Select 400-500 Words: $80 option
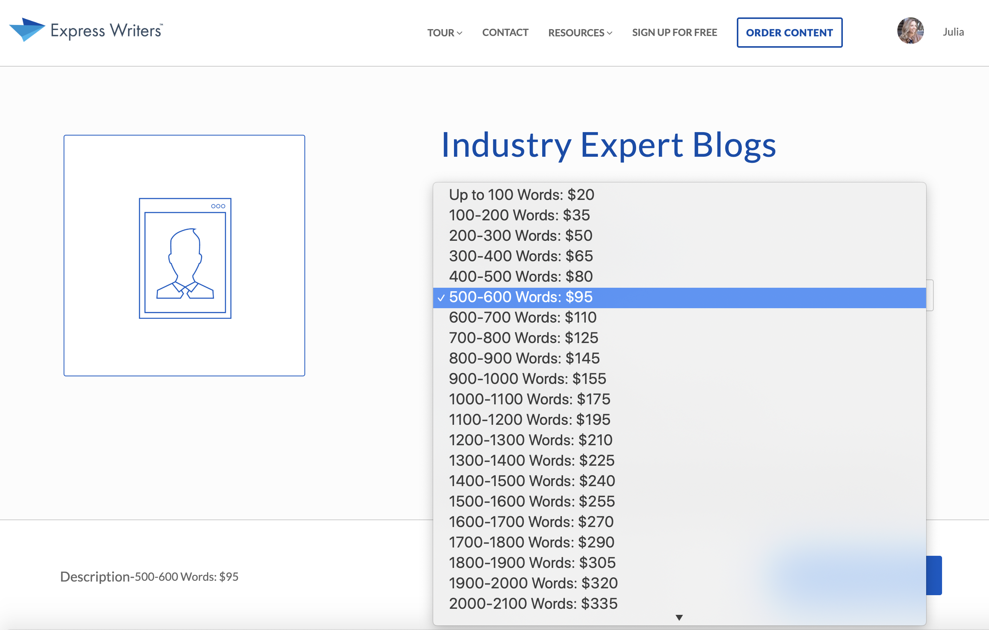989x630 pixels. click(x=679, y=277)
